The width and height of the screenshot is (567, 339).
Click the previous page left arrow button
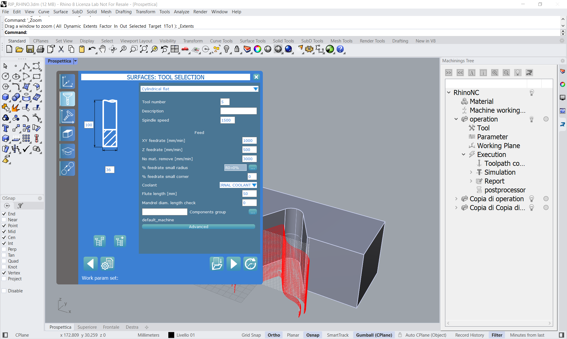click(x=90, y=263)
